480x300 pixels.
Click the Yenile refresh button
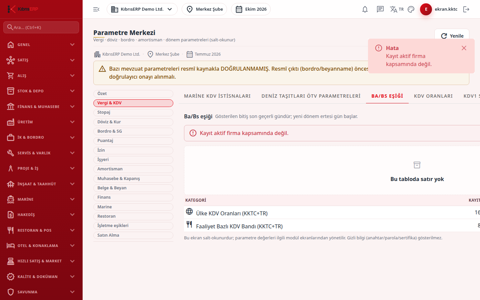(452, 36)
